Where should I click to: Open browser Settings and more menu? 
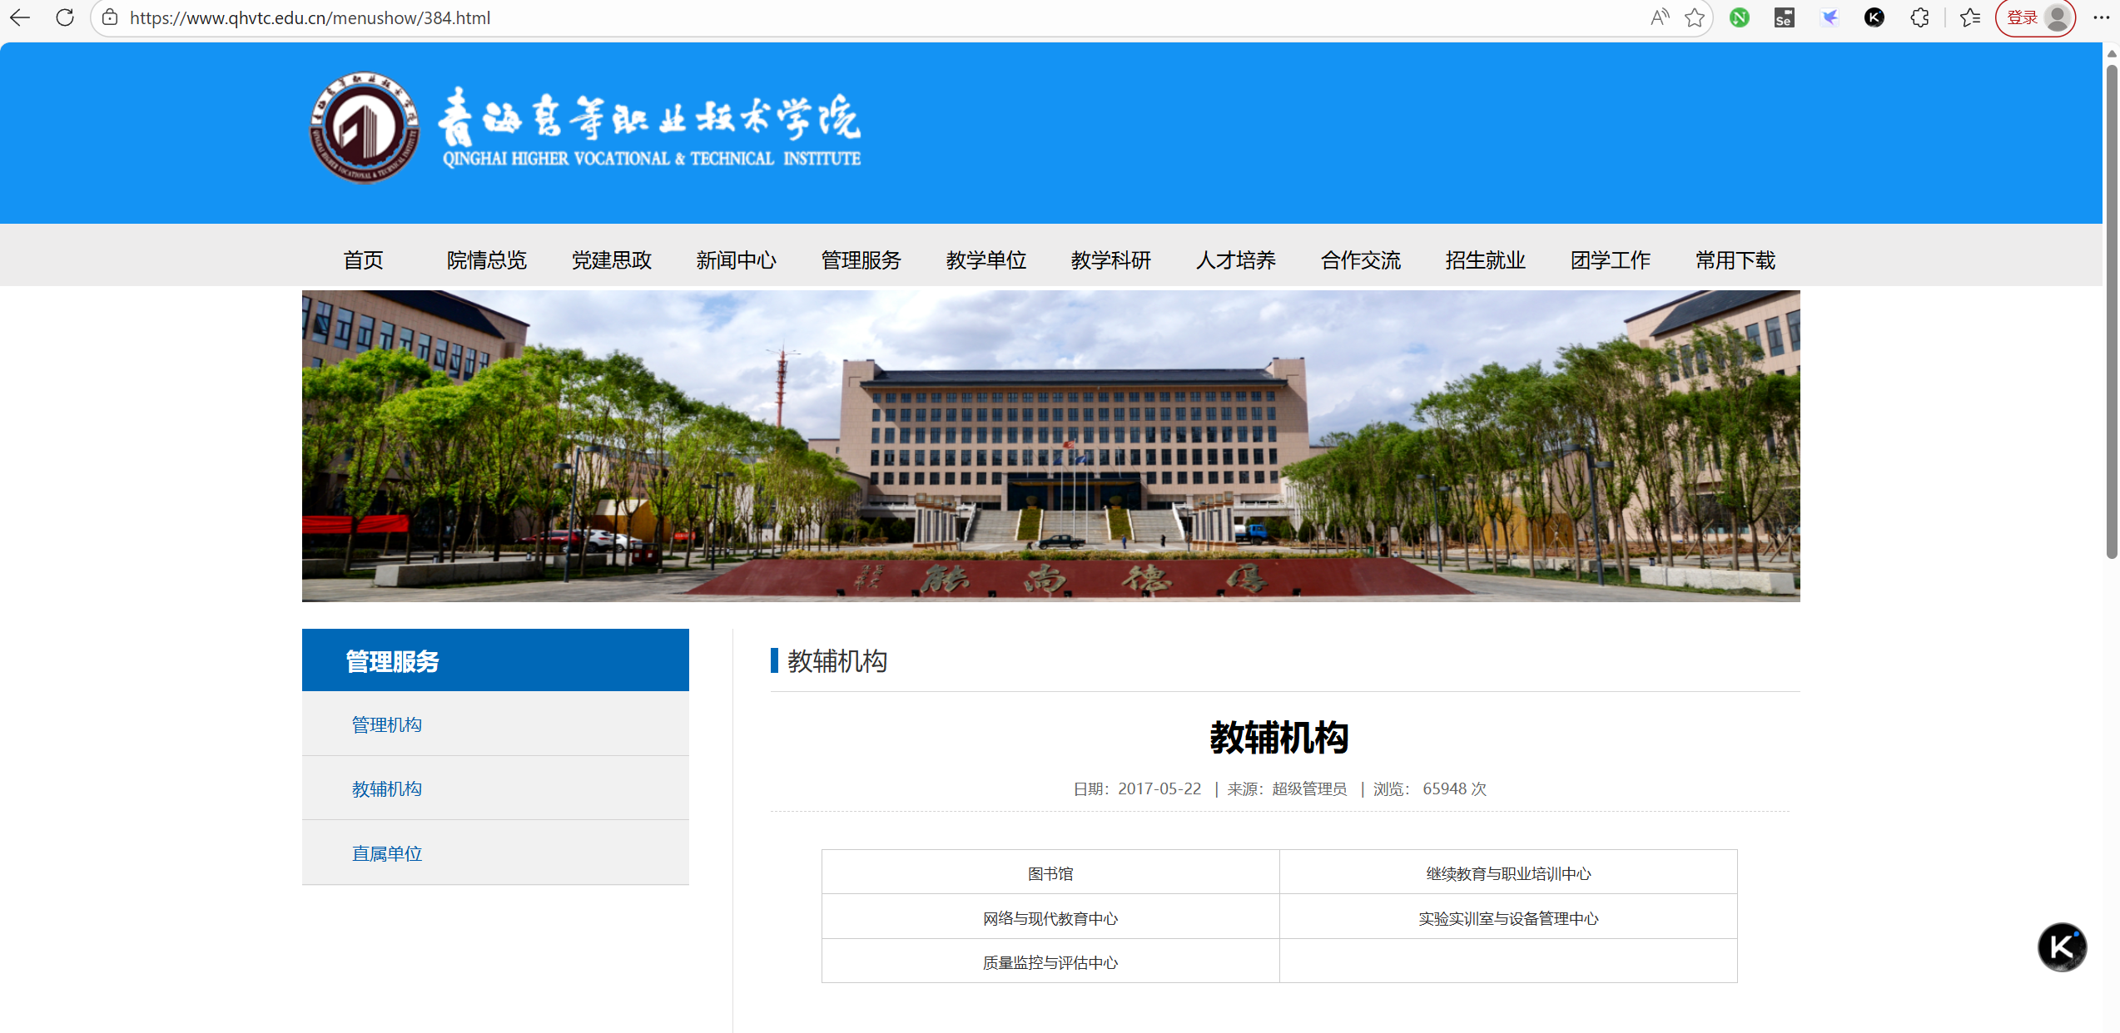(x=2101, y=17)
